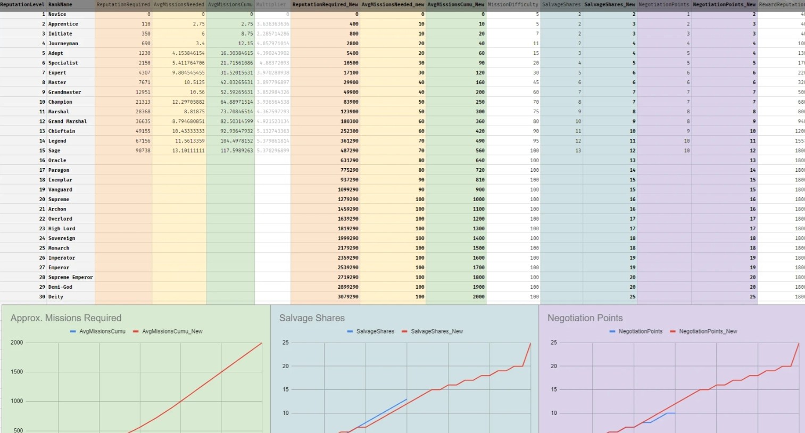Click the Negotiation Points chart title

point(585,318)
